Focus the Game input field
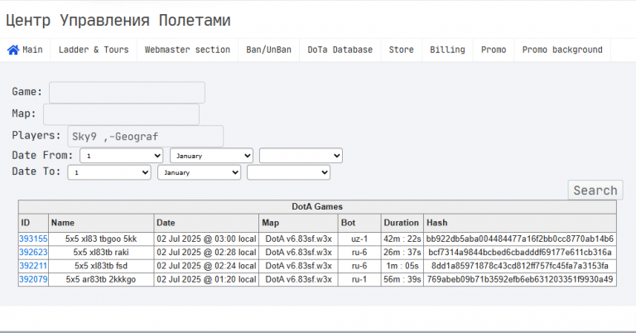This screenshot has width=636, height=333. [x=127, y=93]
